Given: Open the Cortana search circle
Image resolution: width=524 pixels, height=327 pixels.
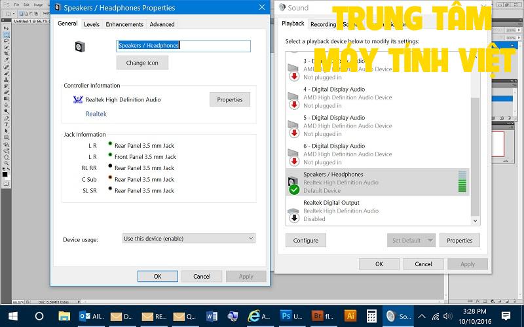Looking at the screenshot, I should pos(39,316).
